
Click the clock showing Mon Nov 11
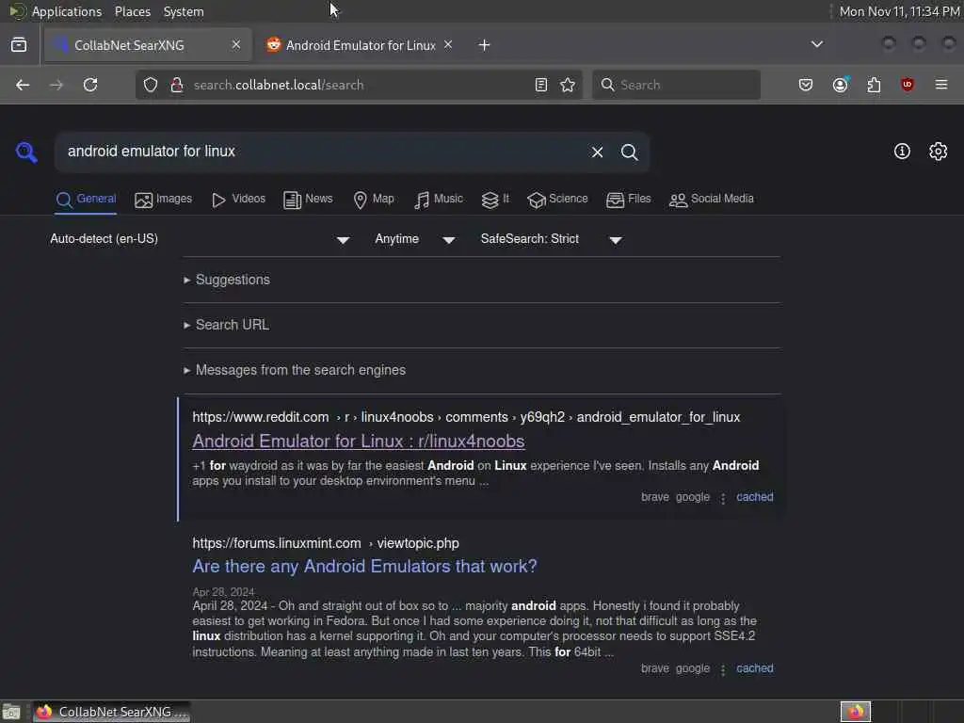[899, 11]
